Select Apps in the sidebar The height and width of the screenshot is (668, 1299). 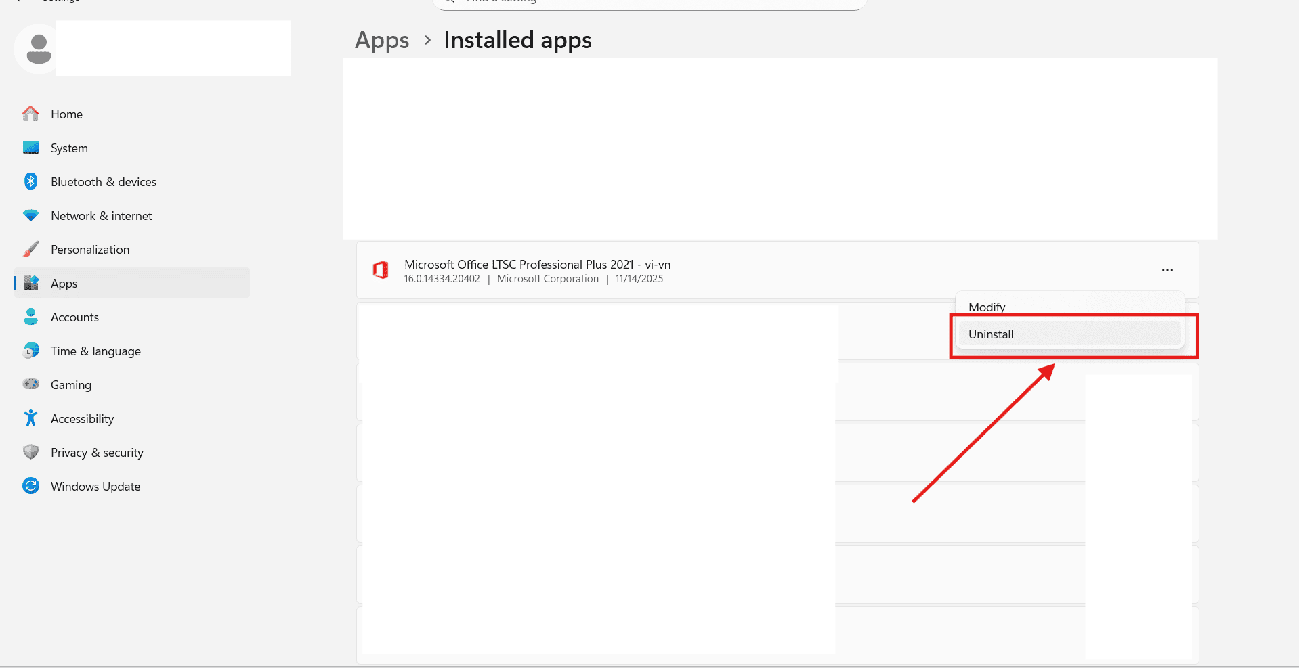click(64, 283)
